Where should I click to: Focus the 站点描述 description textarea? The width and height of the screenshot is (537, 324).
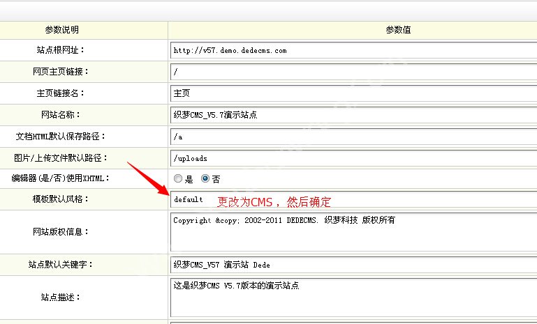click(x=353, y=298)
